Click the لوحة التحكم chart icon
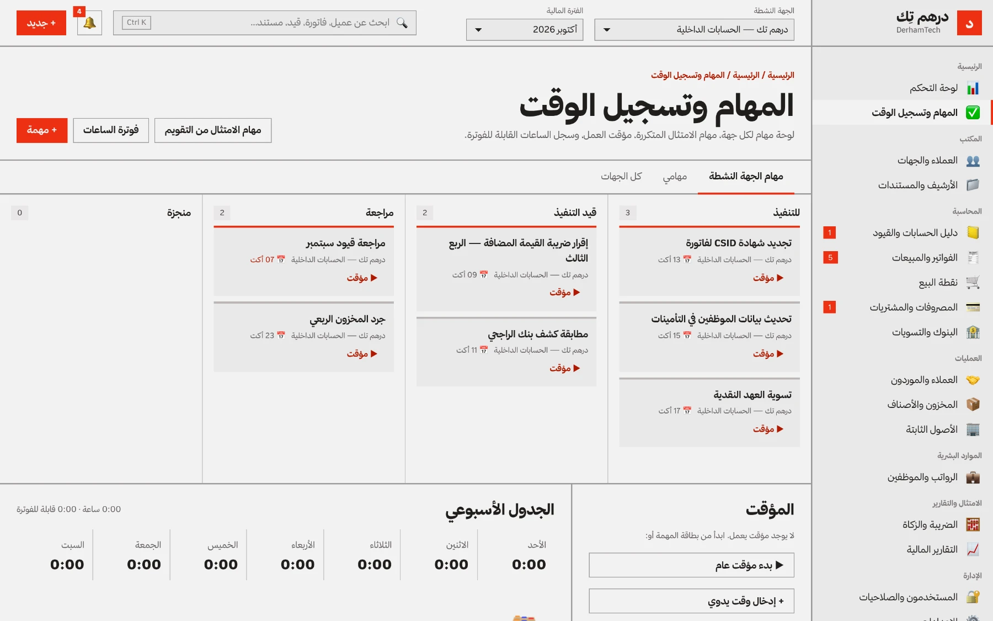Viewport: 993px width, 621px height. coord(973,88)
